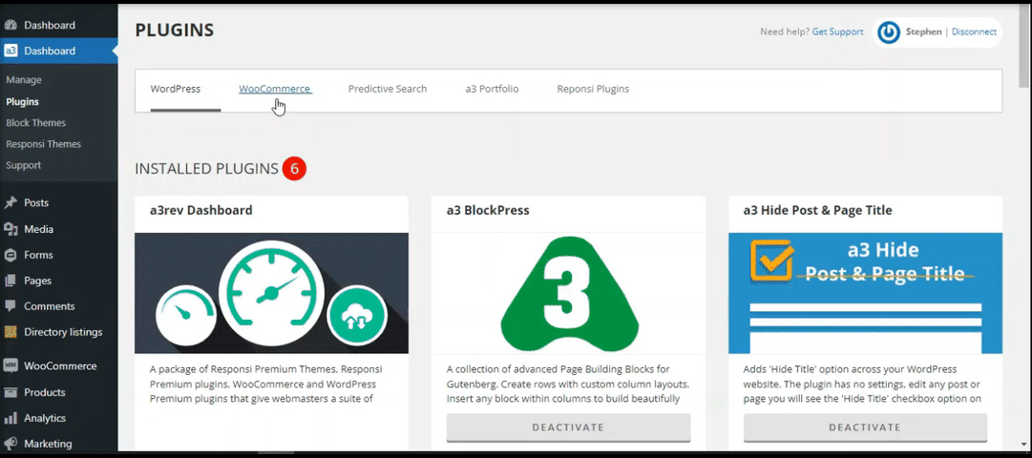Open the Pages menu label
The width and height of the screenshot is (1032, 458).
point(37,281)
